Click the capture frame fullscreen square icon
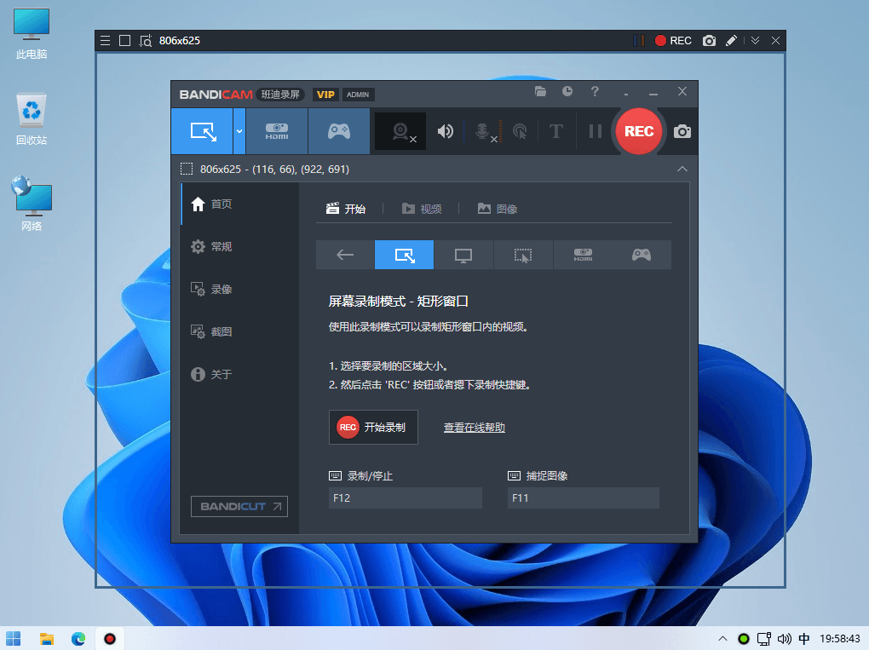The width and height of the screenshot is (869, 650). click(124, 40)
